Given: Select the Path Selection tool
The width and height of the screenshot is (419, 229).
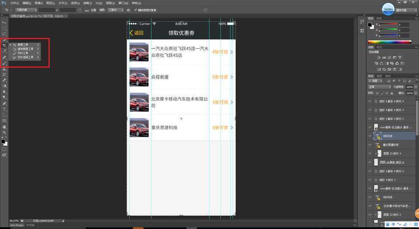Looking at the screenshot, I should click(x=4, y=115).
